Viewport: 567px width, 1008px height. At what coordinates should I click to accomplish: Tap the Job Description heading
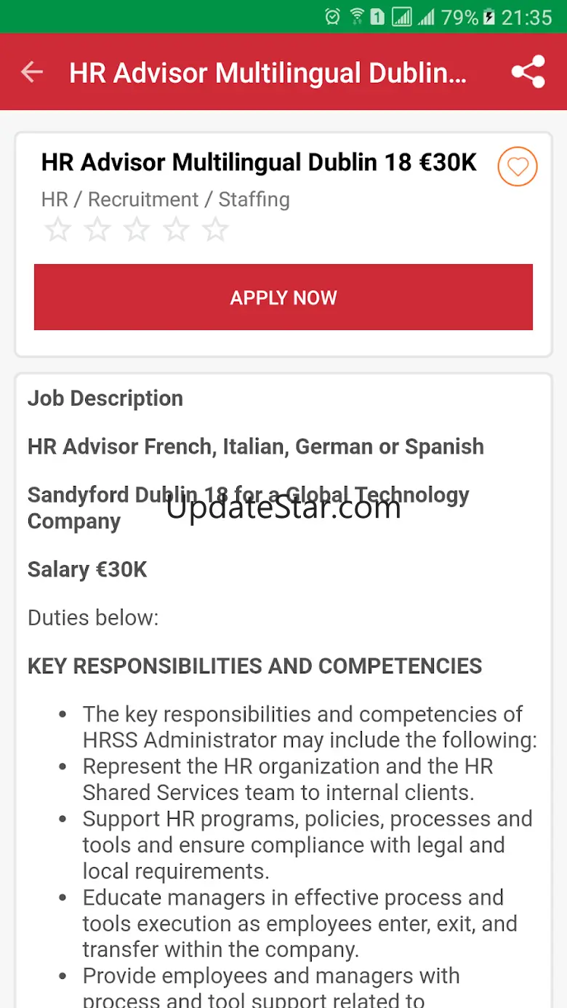(x=105, y=398)
